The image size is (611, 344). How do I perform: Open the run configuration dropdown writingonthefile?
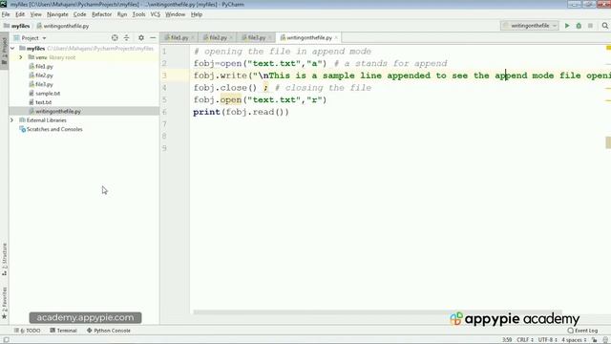530,26
